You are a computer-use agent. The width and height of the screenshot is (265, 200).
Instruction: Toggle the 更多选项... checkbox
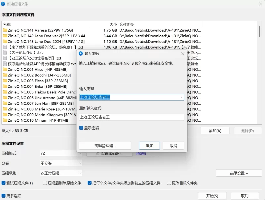[3, 196]
